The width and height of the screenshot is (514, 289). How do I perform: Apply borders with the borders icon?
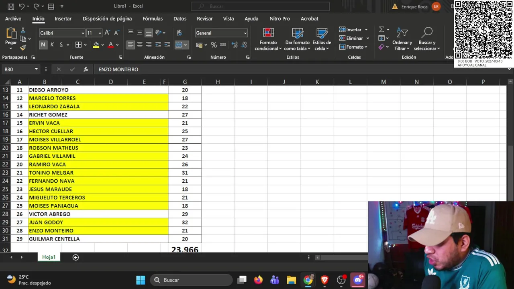79,45
